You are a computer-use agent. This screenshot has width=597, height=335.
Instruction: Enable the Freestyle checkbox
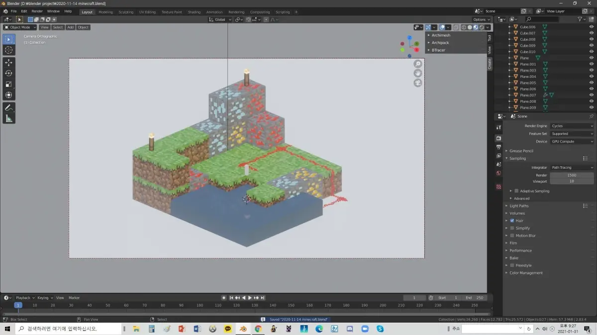[512, 265]
